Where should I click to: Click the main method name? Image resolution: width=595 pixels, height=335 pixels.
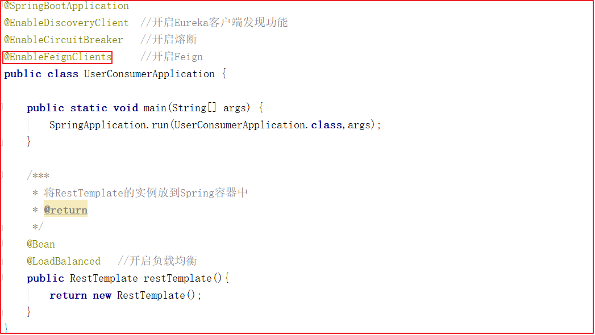(155, 108)
